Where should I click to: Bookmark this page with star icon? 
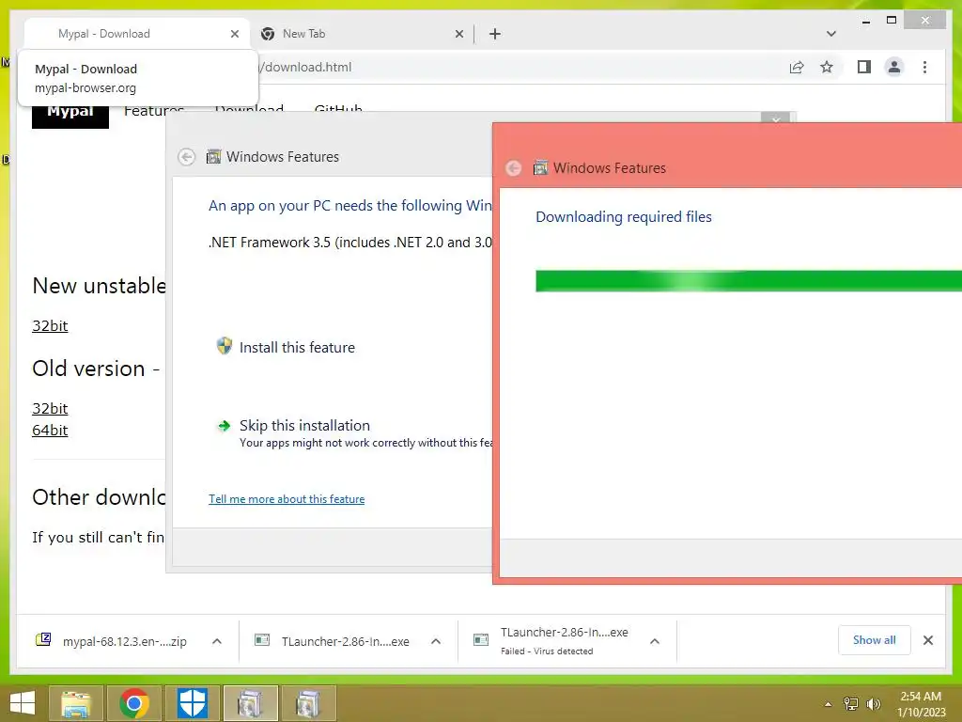(827, 67)
